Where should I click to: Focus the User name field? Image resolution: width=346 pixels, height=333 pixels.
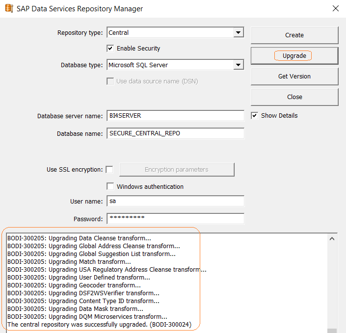tap(175, 201)
